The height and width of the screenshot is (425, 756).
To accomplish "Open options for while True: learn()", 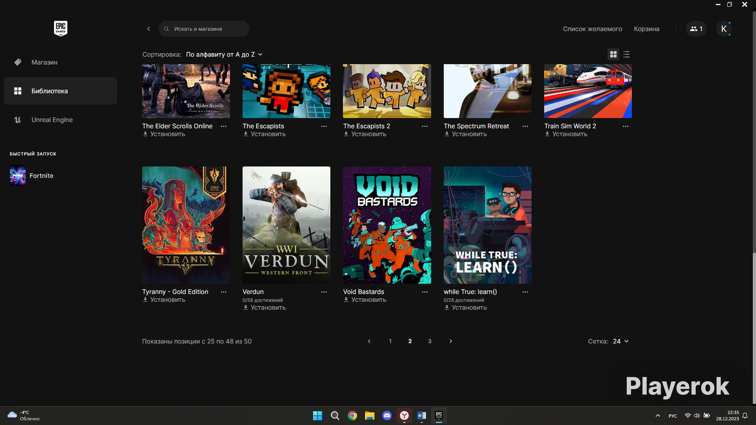I will pos(525,292).
